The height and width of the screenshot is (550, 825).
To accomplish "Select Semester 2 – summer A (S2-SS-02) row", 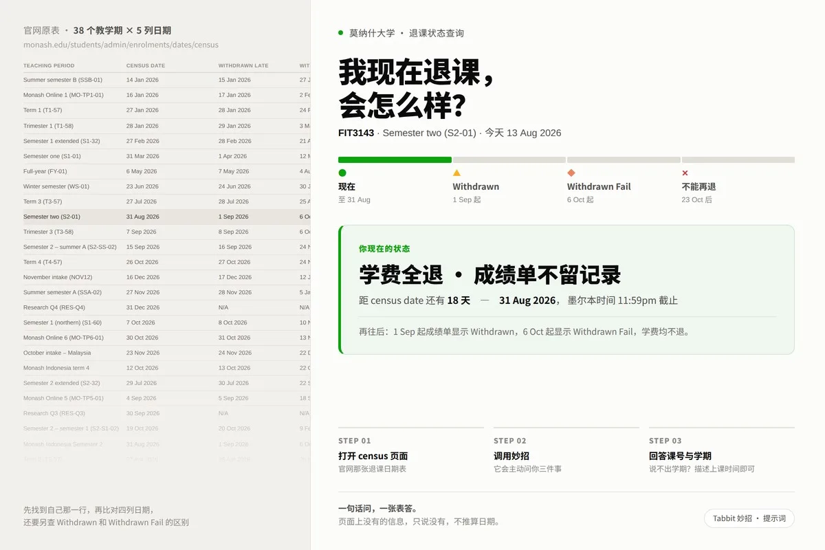I will [167, 247].
